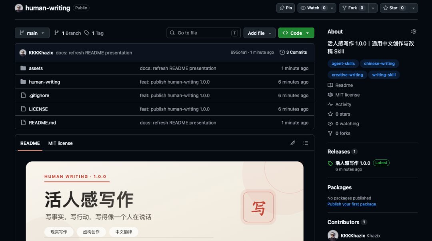
Task: Click the assets folder icon
Action: (x=23, y=68)
